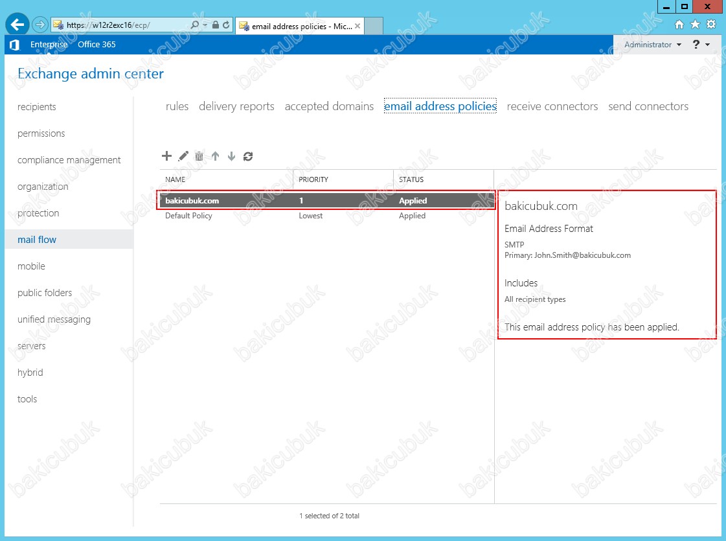The image size is (726, 541).
Task: Click Applied status of Default Policy
Action: 412,216
